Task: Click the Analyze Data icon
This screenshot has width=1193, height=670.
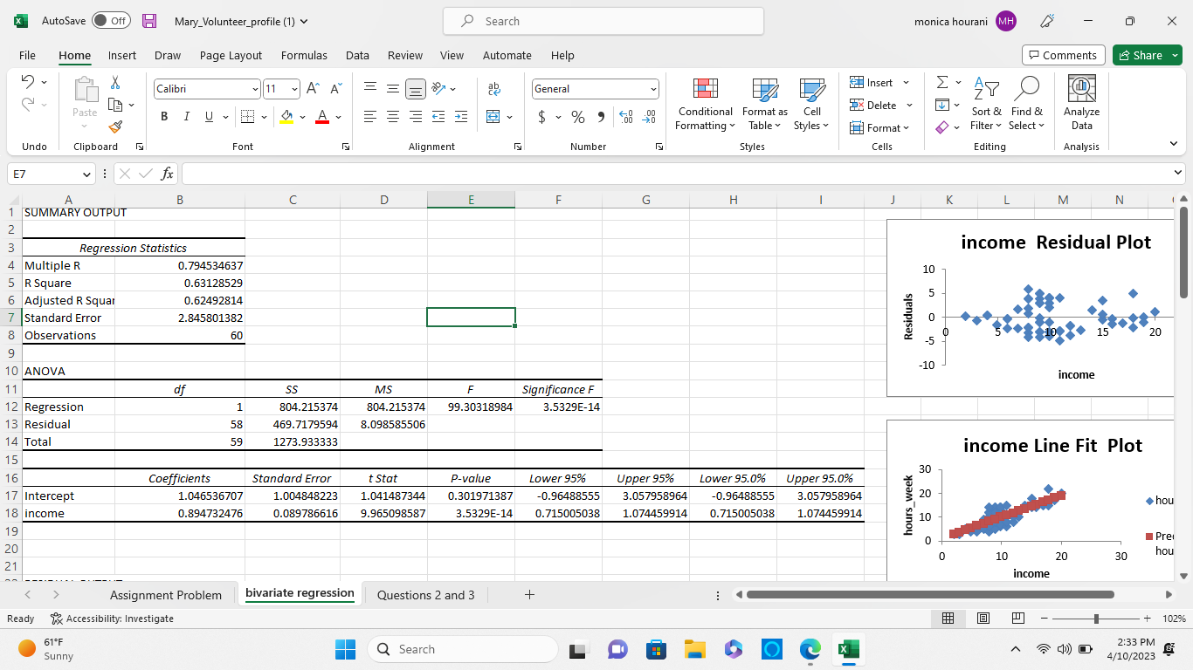Action: coord(1081,89)
